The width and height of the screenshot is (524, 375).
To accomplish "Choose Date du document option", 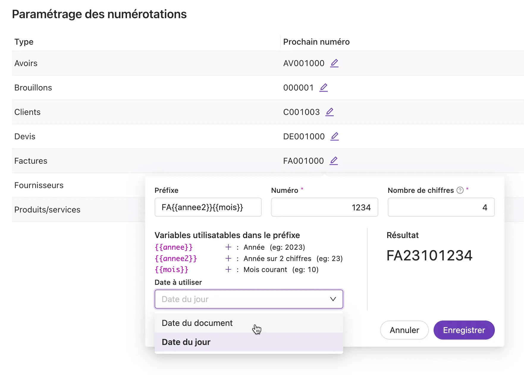I will tap(249, 323).
